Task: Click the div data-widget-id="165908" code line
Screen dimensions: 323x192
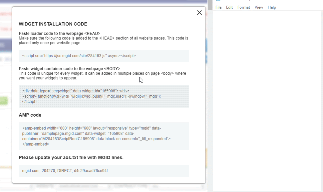Action: point(76,91)
